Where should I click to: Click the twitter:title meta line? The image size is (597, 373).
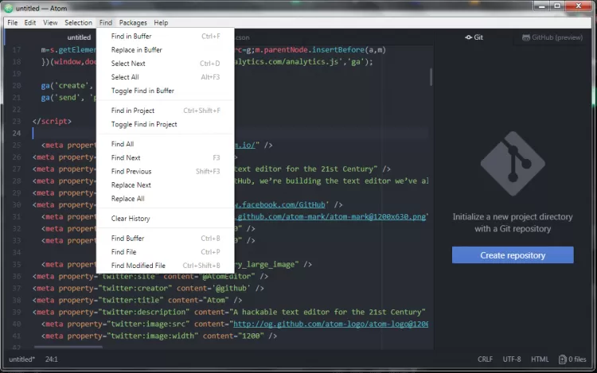[x=138, y=301]
